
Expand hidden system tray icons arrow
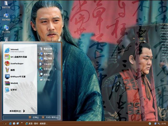coord(150,124)
